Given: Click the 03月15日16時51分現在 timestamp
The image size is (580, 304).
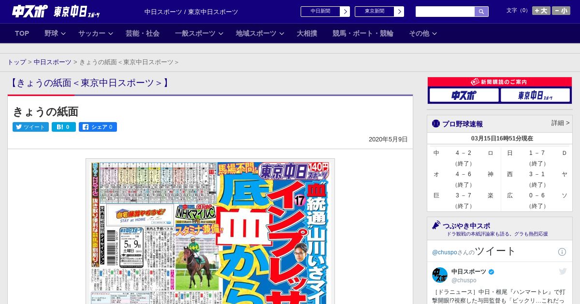Looking at the screenshot, I should (502, 138).
